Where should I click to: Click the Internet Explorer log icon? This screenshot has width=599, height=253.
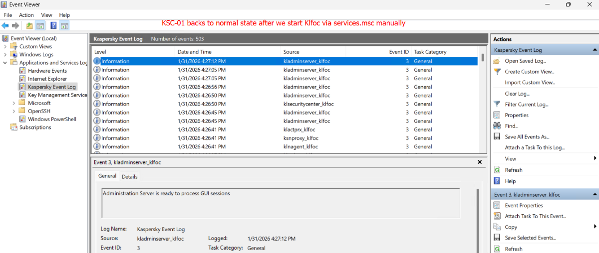23,79
